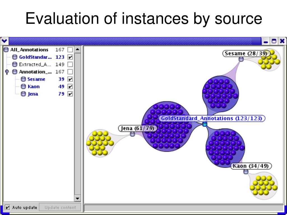287x215 pixels.
Task: Click the count 149 in tree
Action: 60,64
